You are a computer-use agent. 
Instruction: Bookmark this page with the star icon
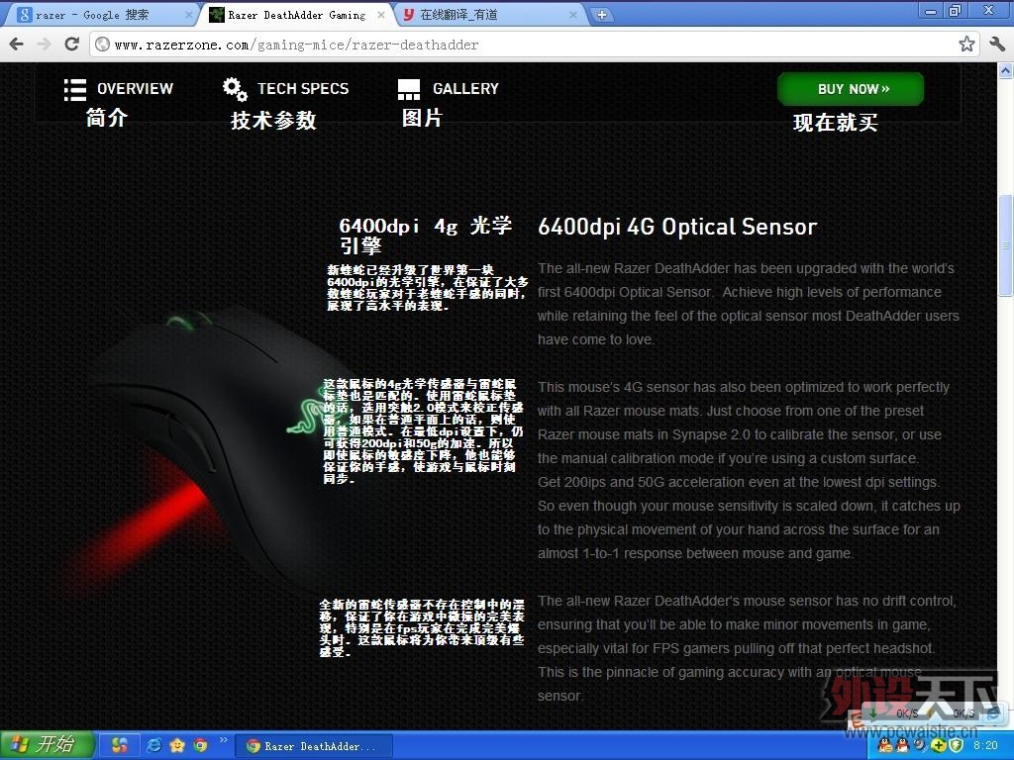pyautogui.click(x=966, y=44)
